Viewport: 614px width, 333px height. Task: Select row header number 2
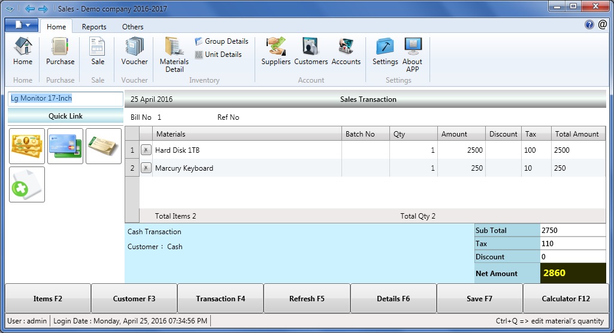pyautogui.click(x=132, y=168)
